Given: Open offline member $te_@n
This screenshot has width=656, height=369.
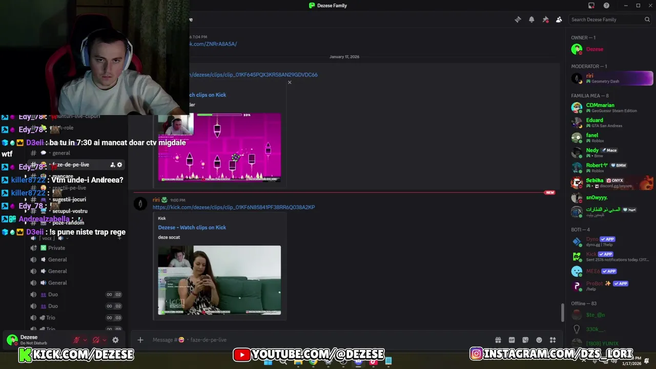Looking at the screenshot, I should tap(611, 315).
